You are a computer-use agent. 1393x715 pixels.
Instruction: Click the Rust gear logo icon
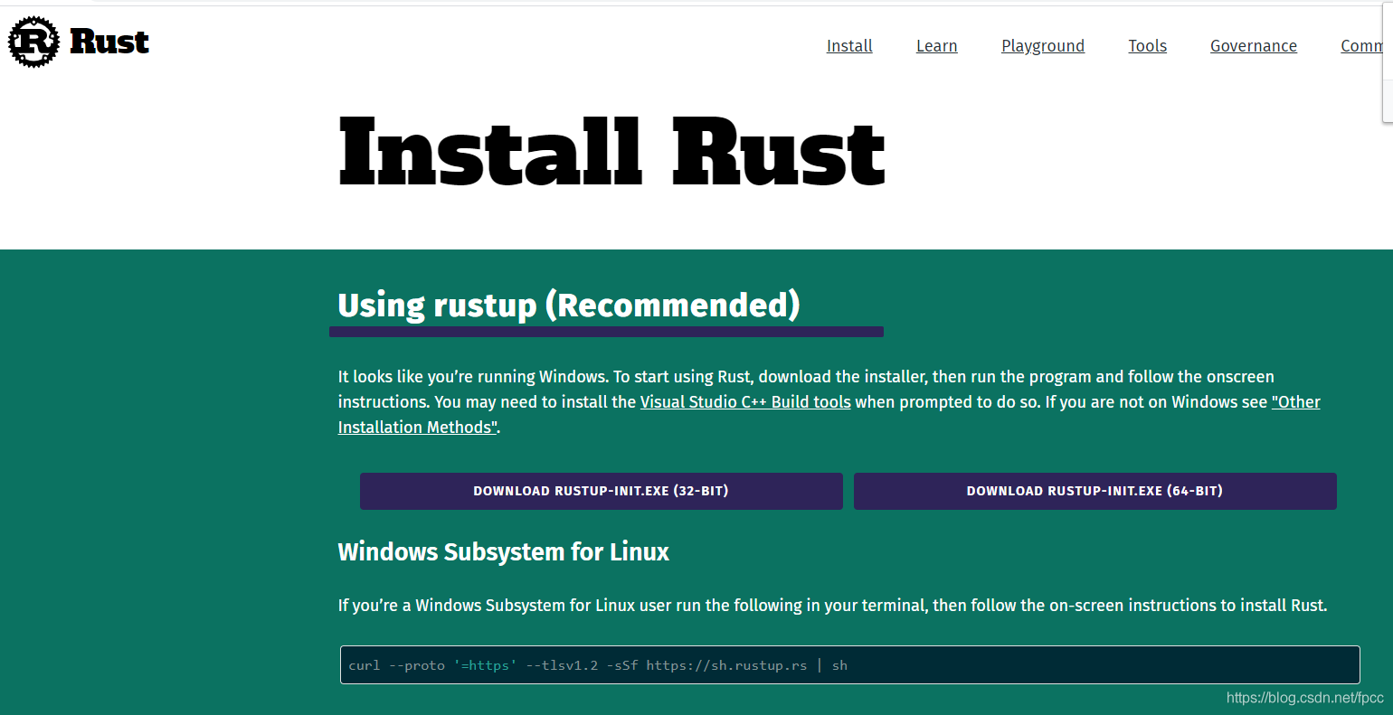tap(33, 42)
